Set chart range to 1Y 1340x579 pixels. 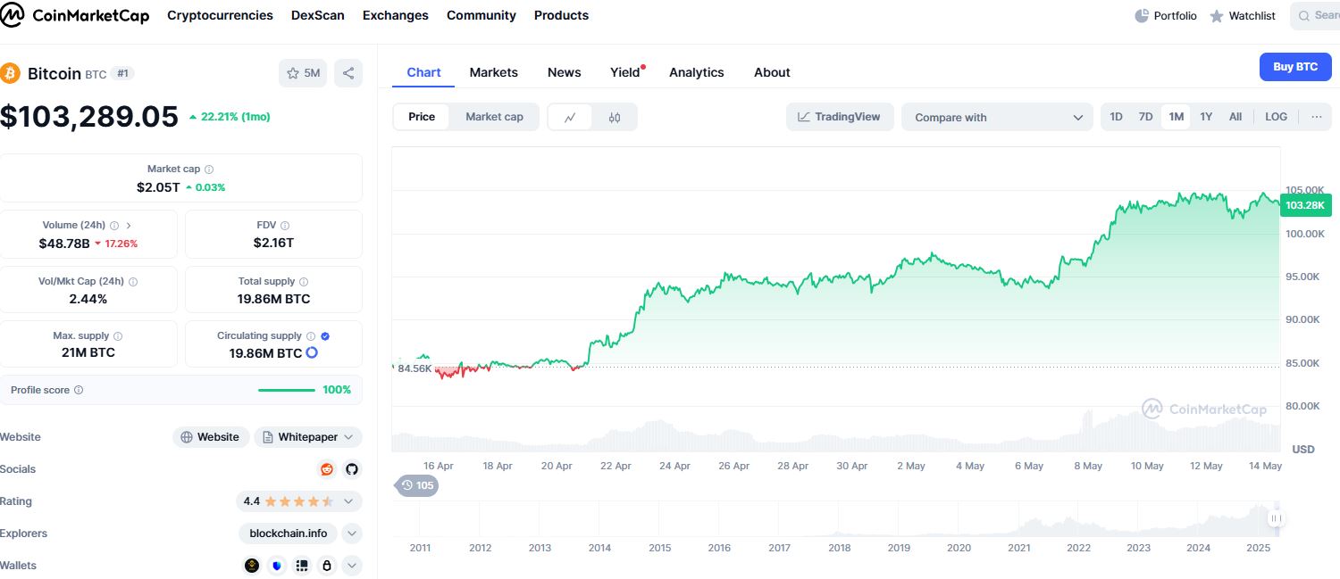[1206, 117]
